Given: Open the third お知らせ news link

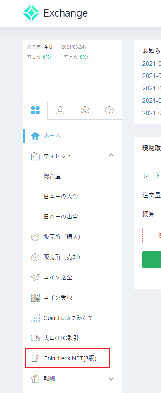Looking at the screenshot, I should click(x=152, y=88).
